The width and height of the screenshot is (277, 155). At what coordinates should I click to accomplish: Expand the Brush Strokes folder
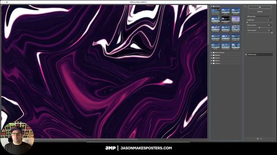(x=212, y=53)
